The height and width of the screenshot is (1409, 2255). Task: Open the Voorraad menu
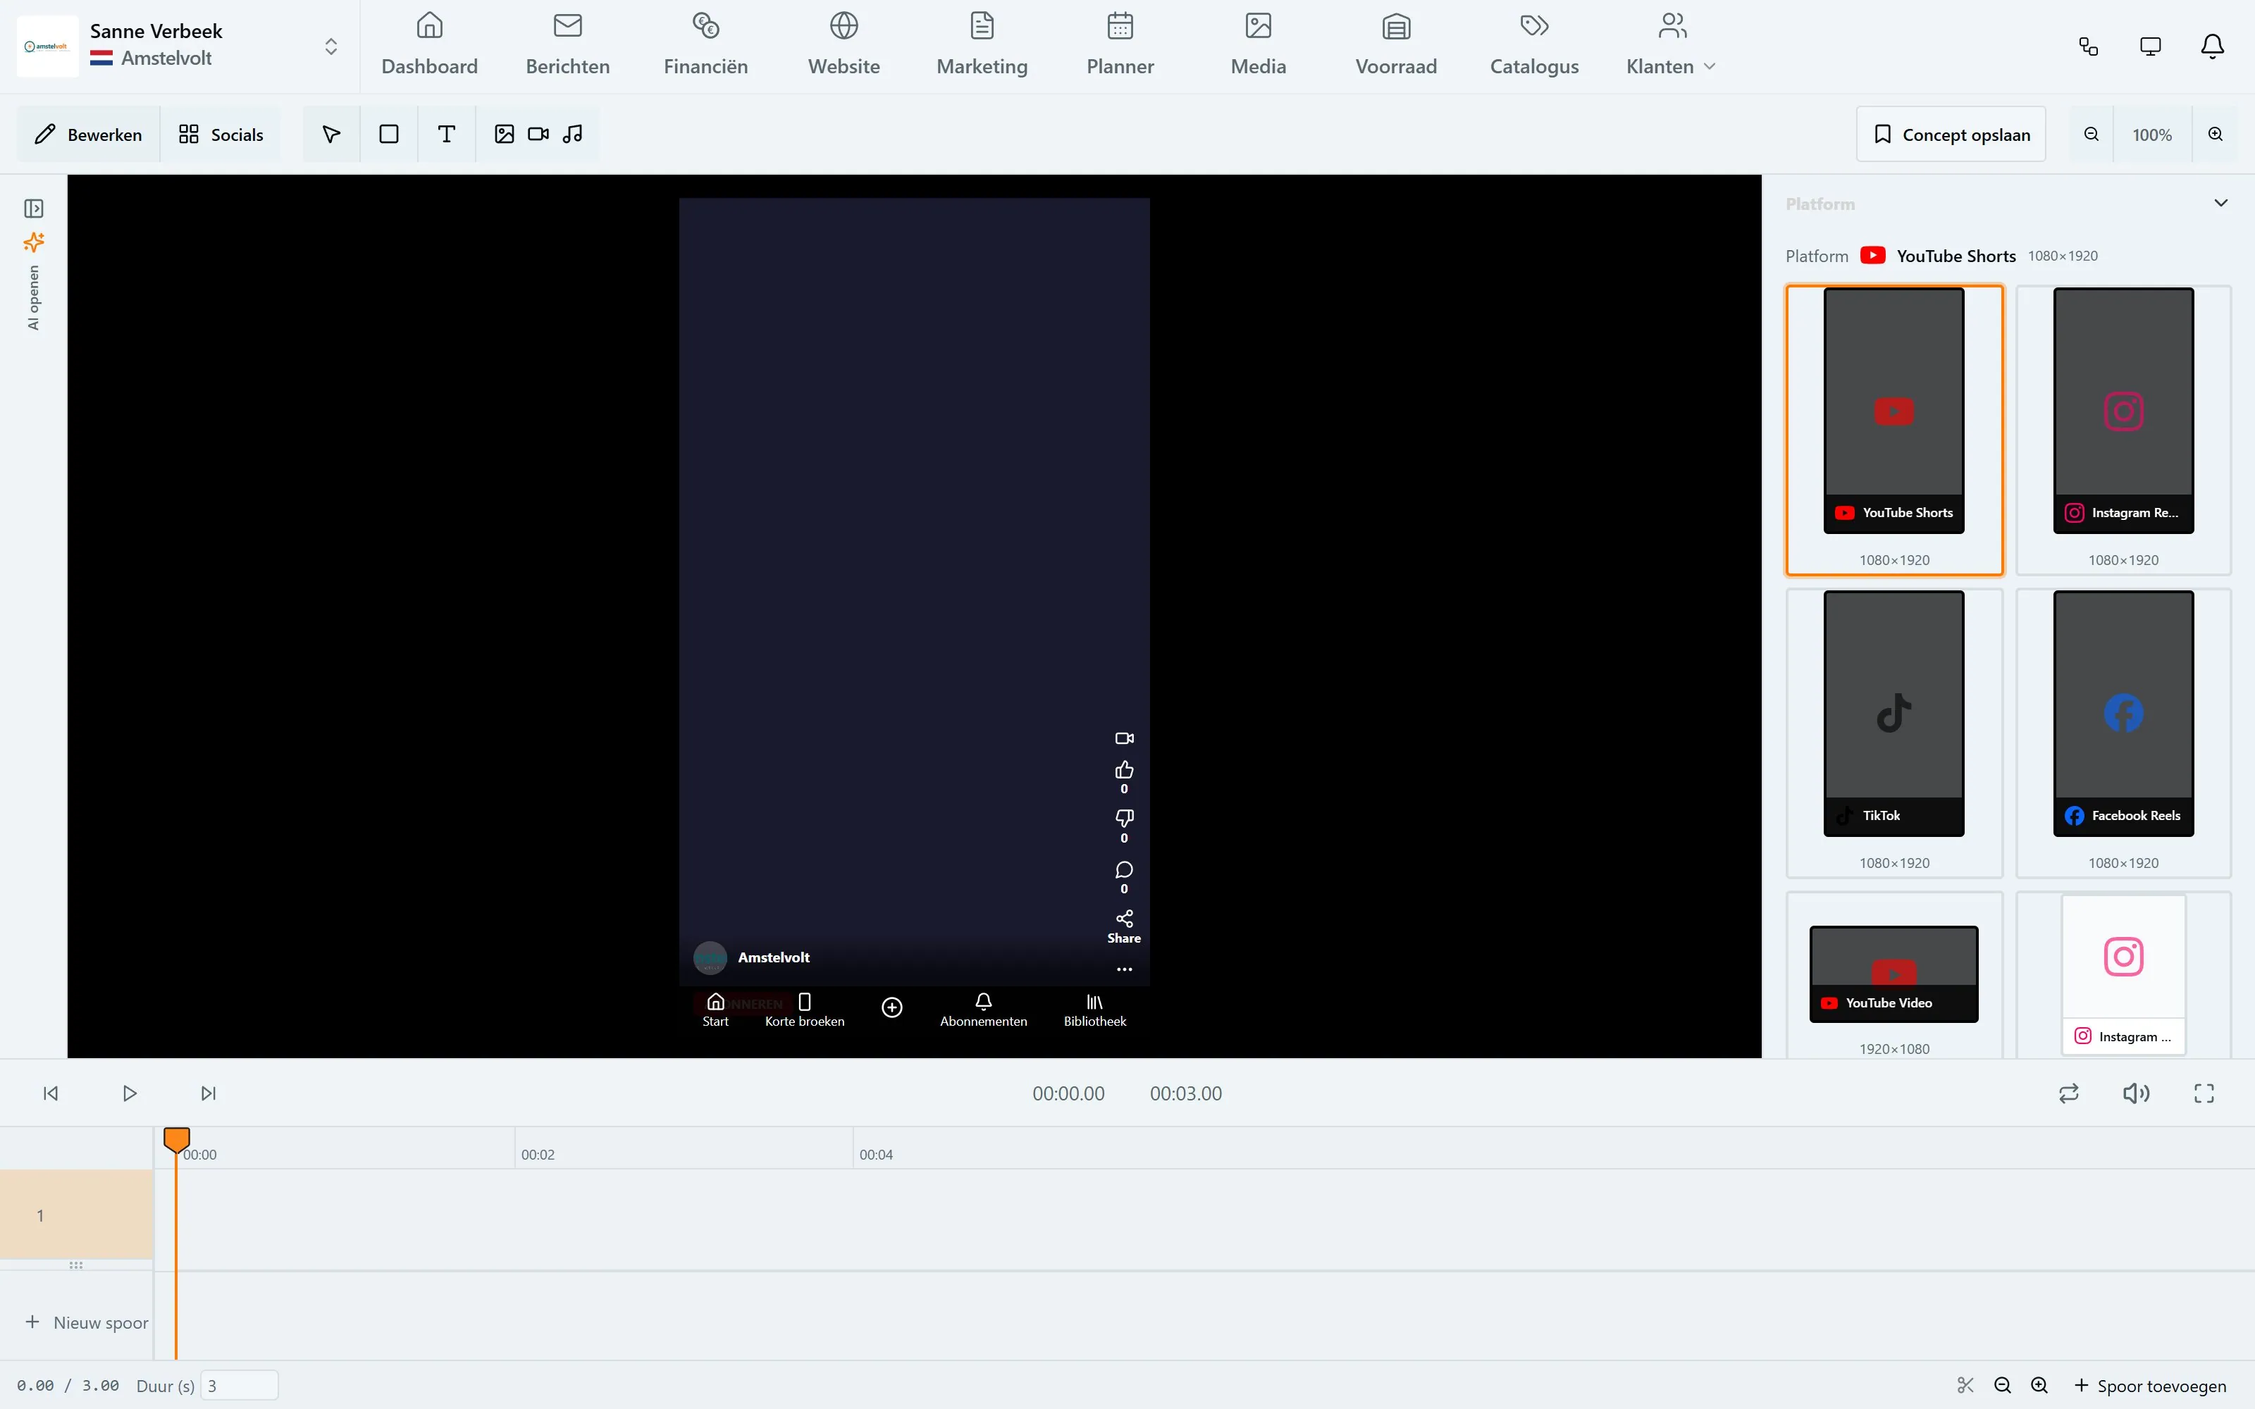(1396, 46)
